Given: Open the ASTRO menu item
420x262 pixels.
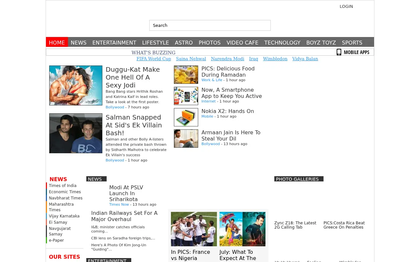Looking at the screenshot, I should [184, 43].
